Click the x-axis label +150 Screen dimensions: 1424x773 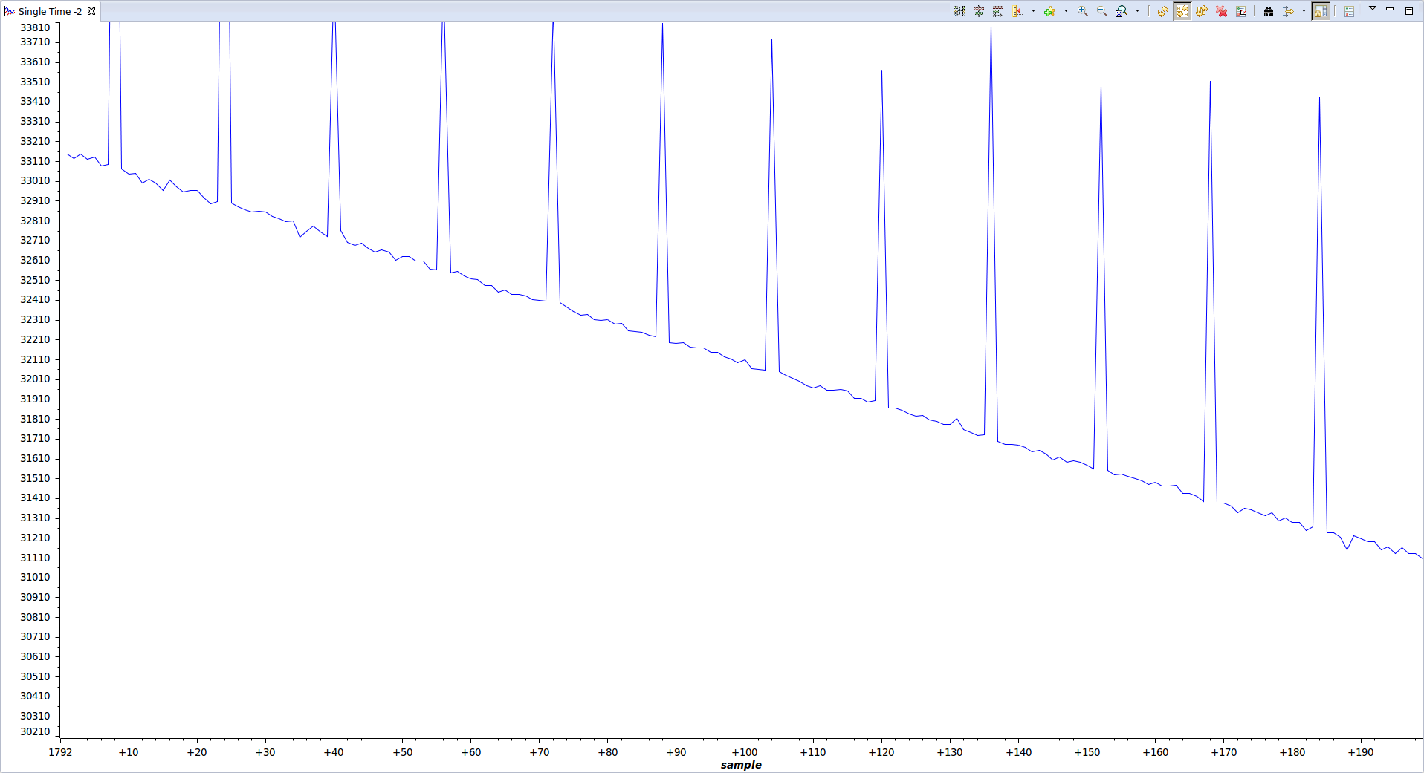[1087, 752]
